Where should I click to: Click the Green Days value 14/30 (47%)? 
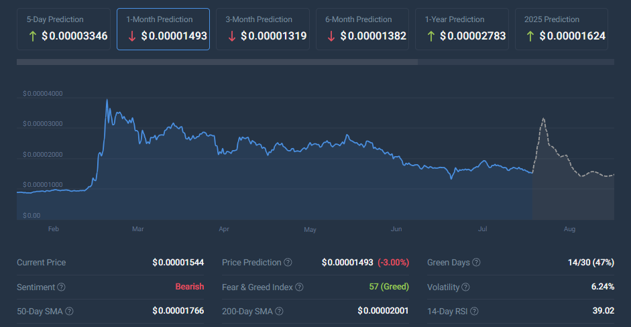(x=591, y=262)
